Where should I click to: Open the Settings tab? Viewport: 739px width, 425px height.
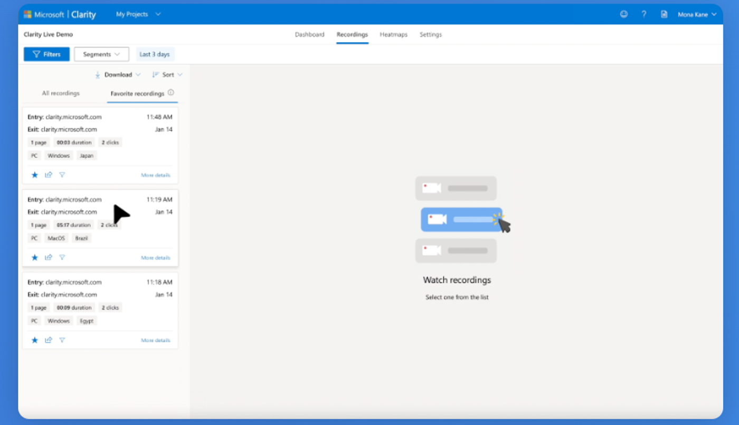tap(431, 35)
